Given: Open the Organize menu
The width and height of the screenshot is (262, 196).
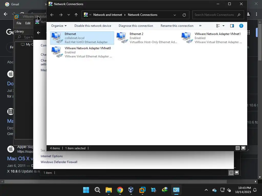Looking at the screenshot, I should pos(59,26).
